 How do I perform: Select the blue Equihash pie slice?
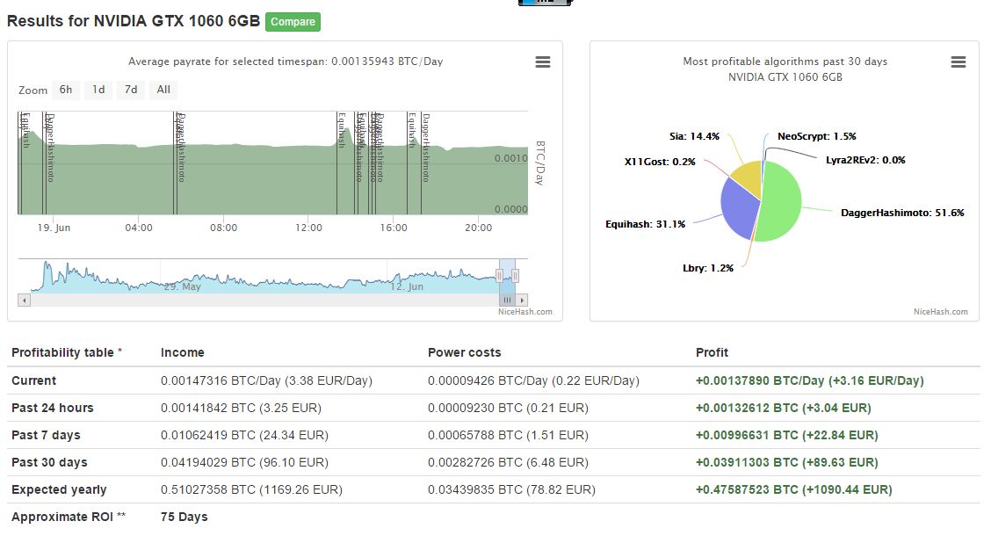pyautogui.click(x=739, y=209)
